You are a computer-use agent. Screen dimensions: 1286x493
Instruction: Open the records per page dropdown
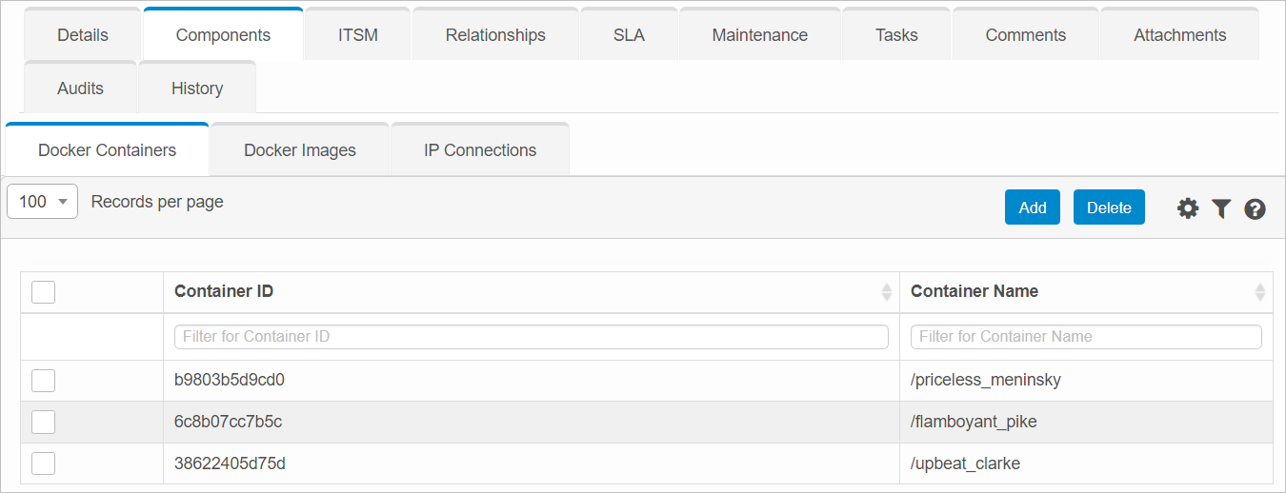42,202
